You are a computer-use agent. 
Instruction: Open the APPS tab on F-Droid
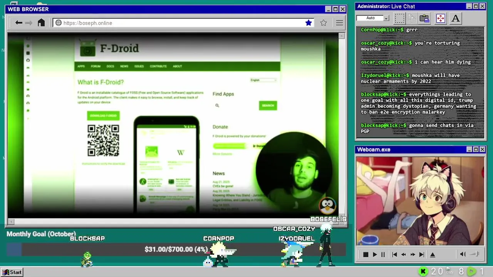(x=81, y=66)
